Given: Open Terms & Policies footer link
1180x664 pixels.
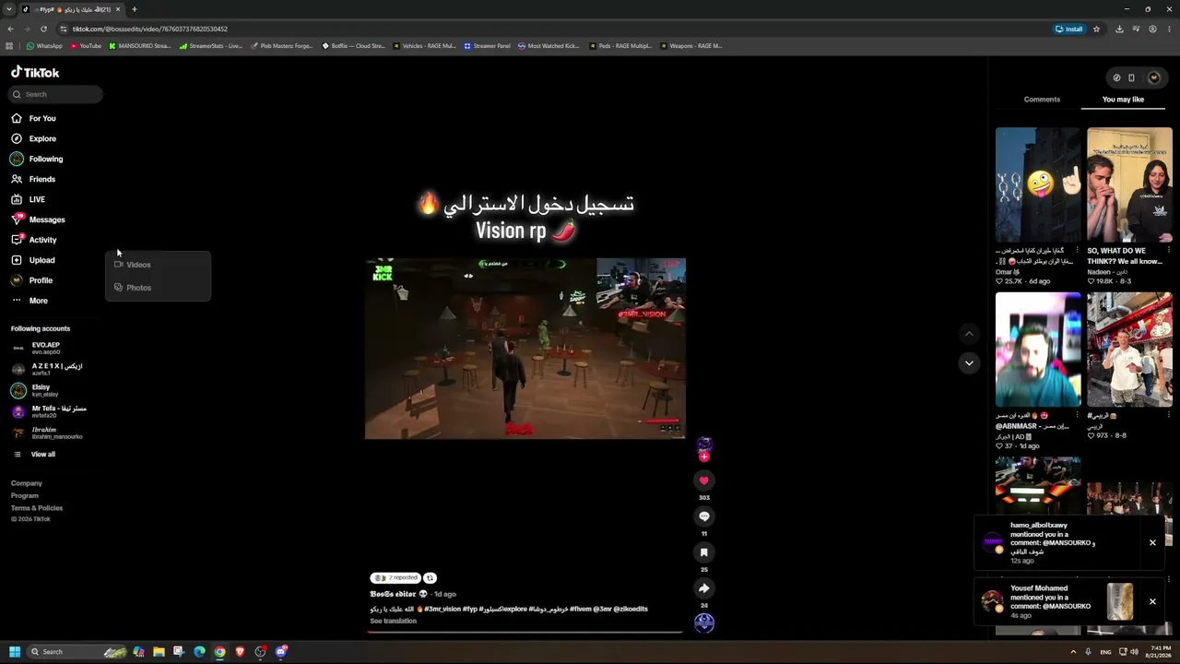Looking at the screenshot, I should pos(37,508).
